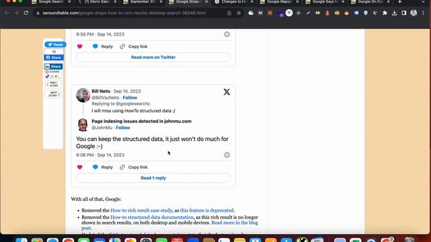Open 'Read more in the blog post' link
431x242 pixels.
click(234, 223)
